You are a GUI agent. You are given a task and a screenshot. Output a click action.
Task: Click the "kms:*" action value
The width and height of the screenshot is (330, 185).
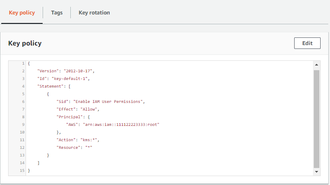[x=88, y=140]
